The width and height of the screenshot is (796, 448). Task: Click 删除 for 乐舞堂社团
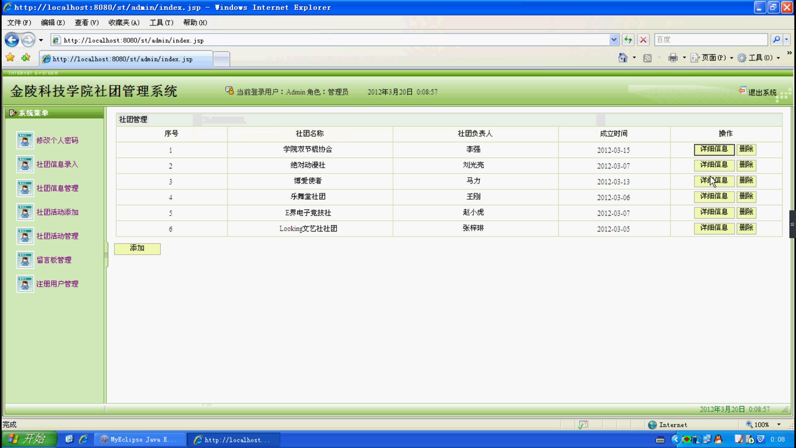(x=746, y=197)
